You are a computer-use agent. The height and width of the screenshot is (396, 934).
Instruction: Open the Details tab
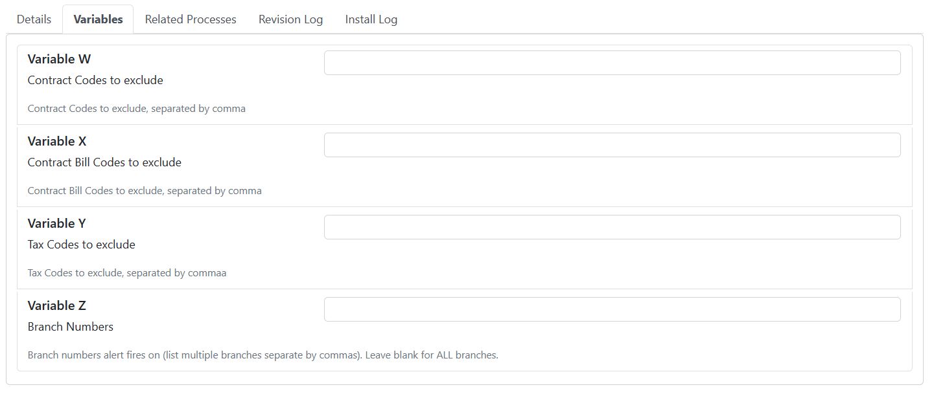34,19
